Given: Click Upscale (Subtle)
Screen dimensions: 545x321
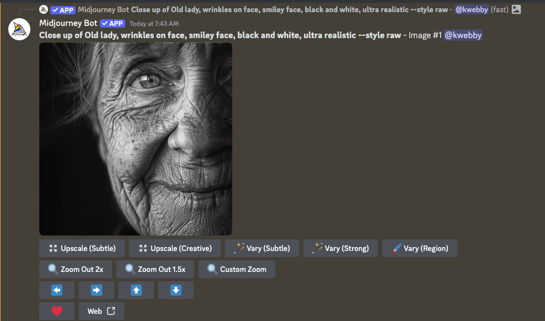Looking at the screenshot, I should [x=82, y=248].
